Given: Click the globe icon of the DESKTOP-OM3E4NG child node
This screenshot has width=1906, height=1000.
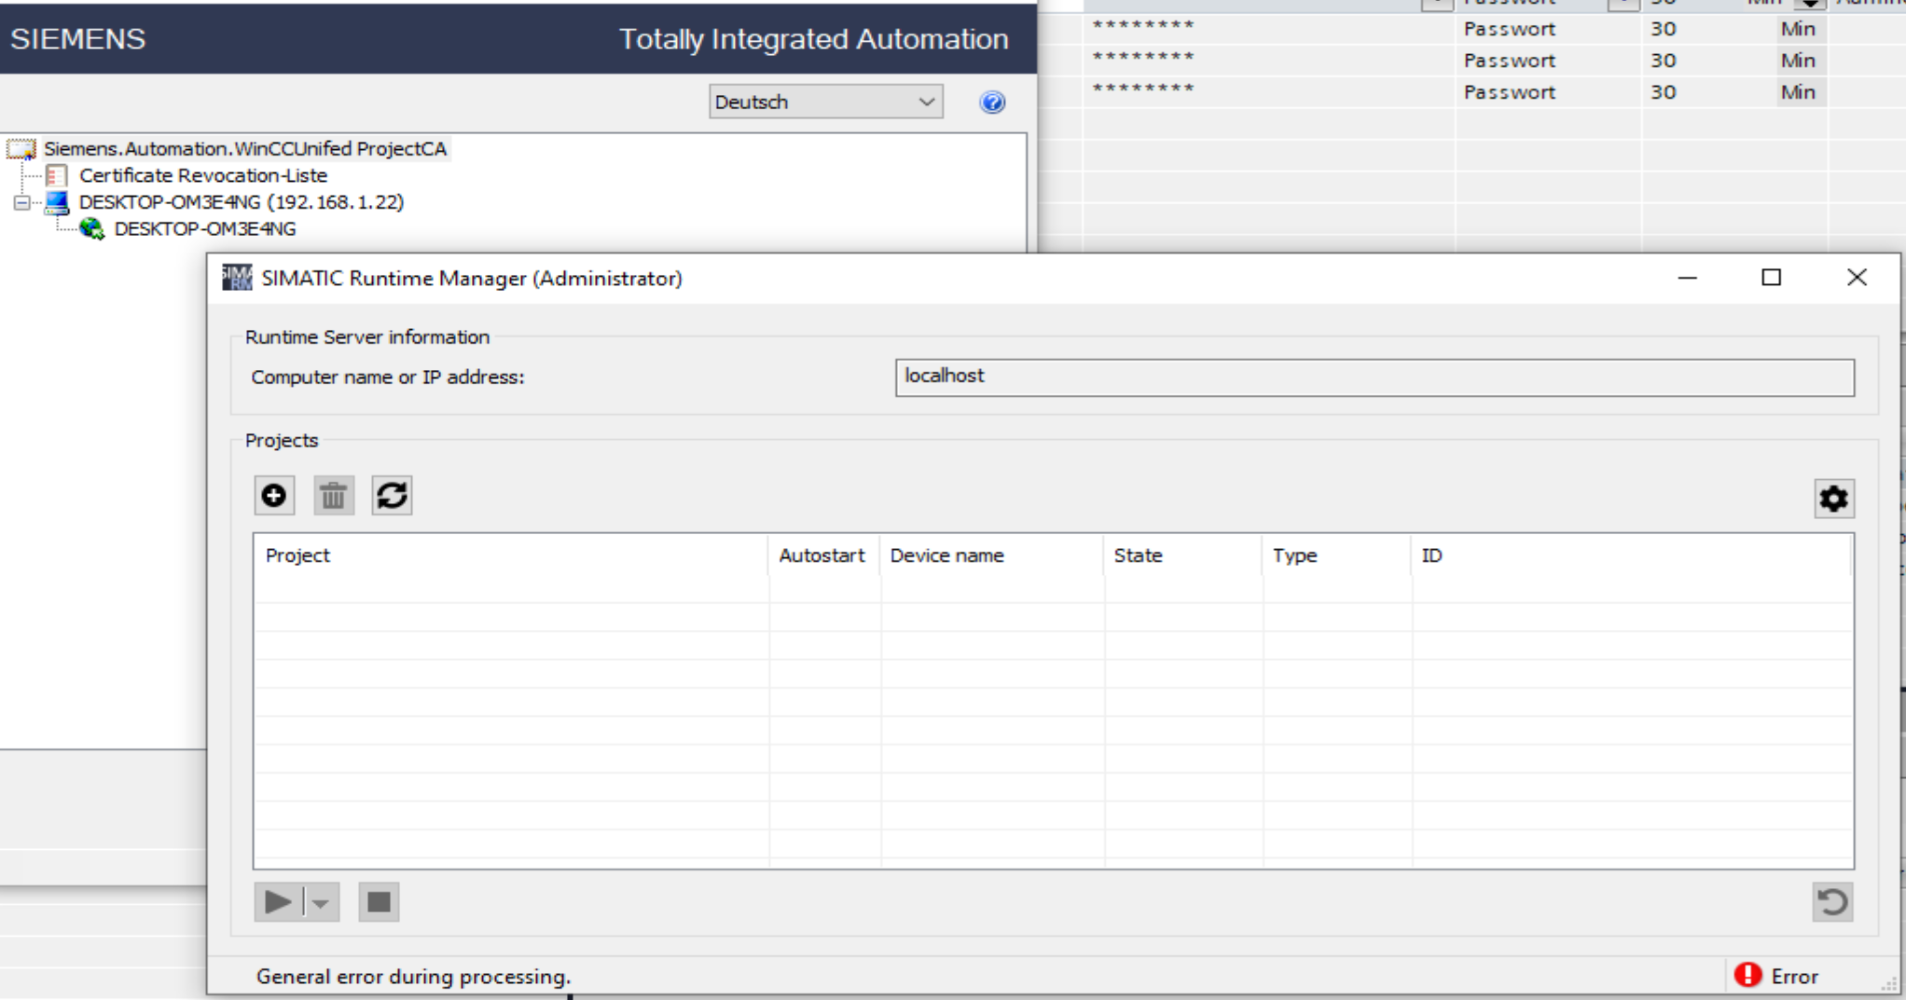Looking at the screenshot, I should point(91,228).
